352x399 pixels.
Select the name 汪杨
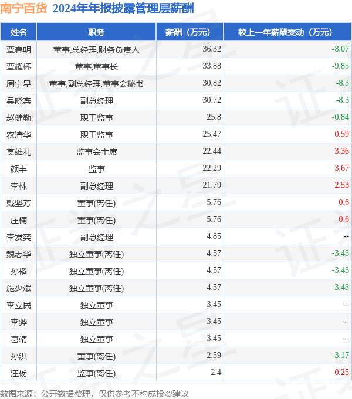19,373
